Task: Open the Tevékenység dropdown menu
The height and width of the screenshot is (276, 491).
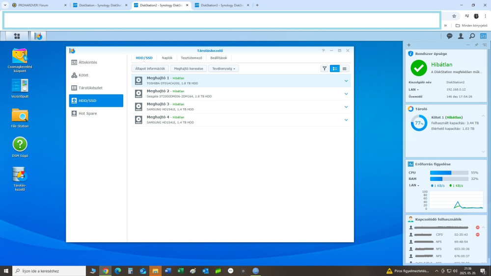Action: click(x=223, y=69)
